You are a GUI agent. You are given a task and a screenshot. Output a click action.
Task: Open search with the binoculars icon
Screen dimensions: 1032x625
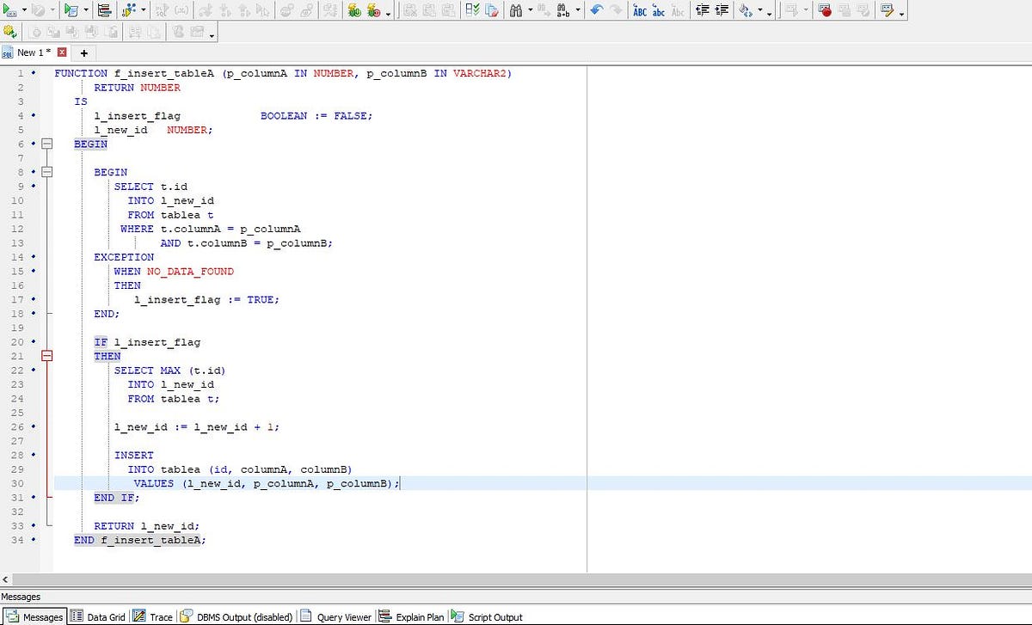516,10
